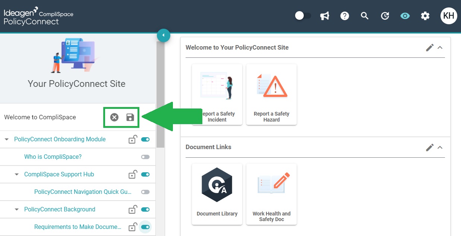This screenshot has width=461, height=236.
Task: Click the lock icon for PolicyConnect Background
Action: (x=133, y=210)
